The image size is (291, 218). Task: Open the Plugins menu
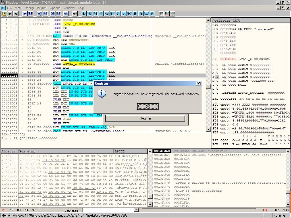click(x=41, y=8)
